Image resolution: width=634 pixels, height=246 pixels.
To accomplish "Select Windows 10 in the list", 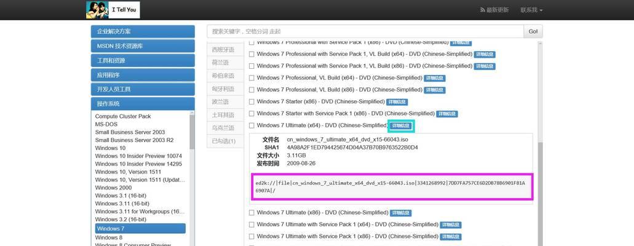I will [110, 148].
